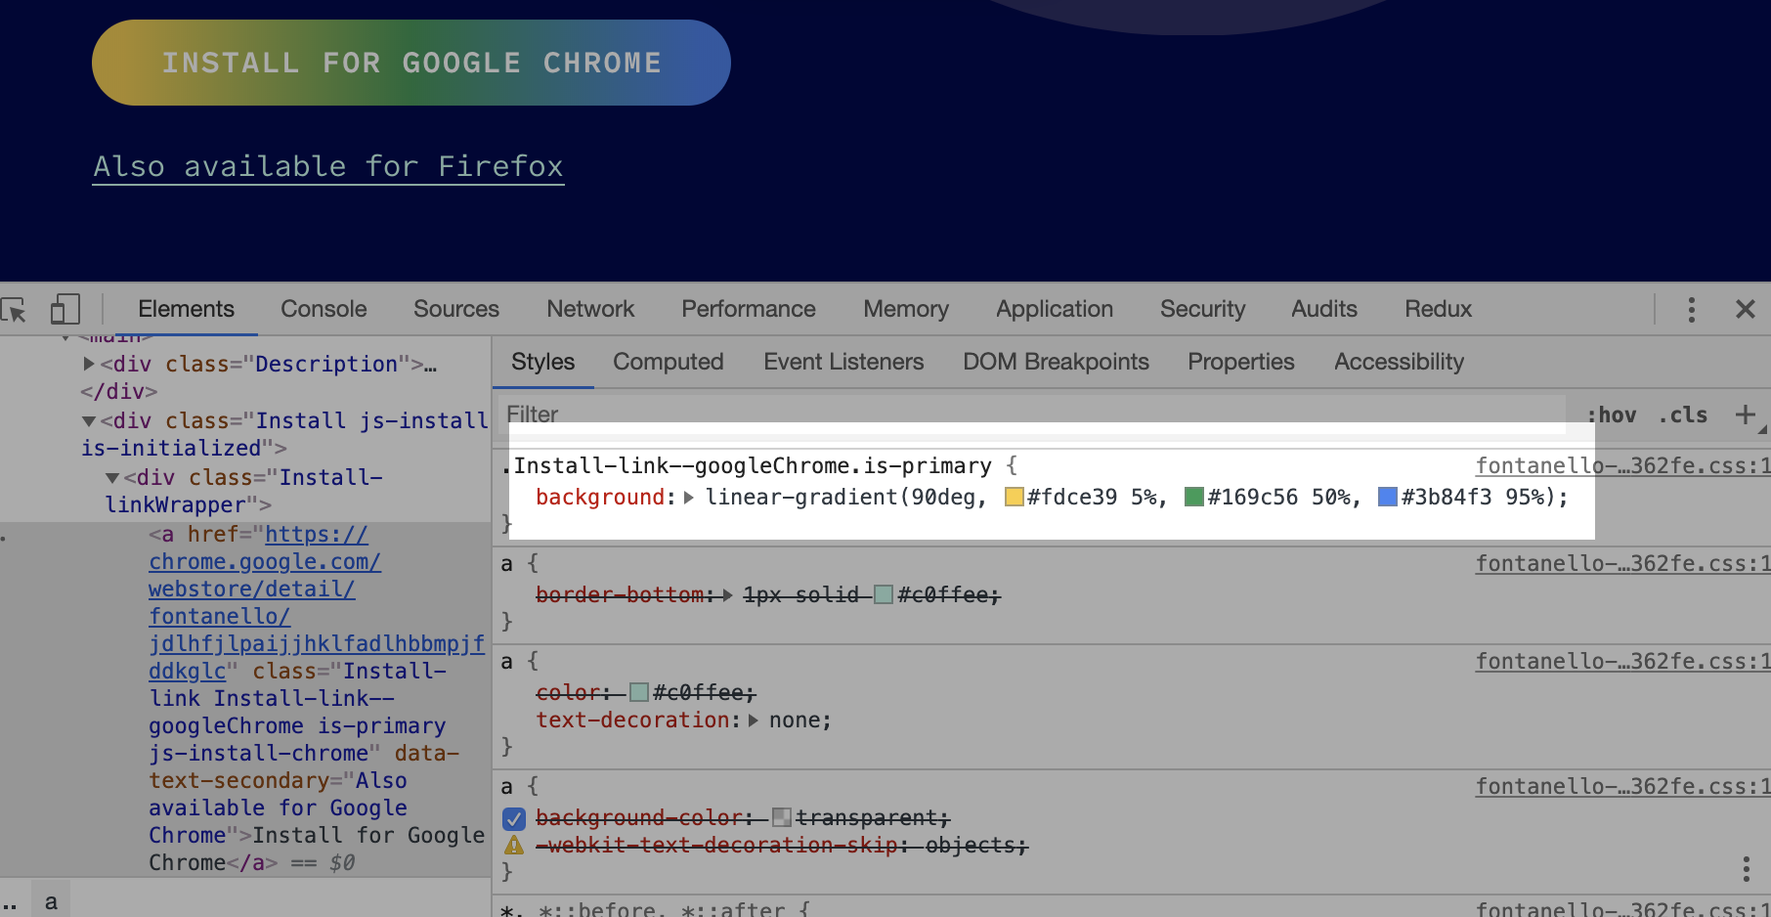
Task: Open the yellow #fdce39 color swatch
Action: click(1014, 498)
